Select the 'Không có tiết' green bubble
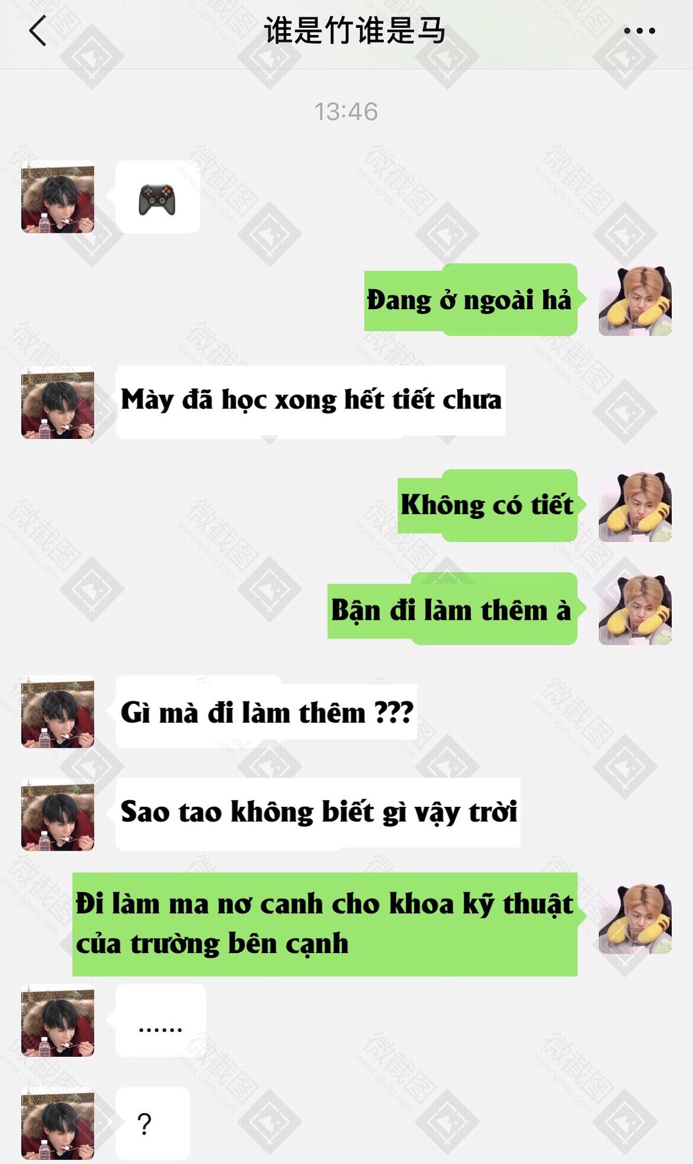693x1164 pixels. click(487, 506)
